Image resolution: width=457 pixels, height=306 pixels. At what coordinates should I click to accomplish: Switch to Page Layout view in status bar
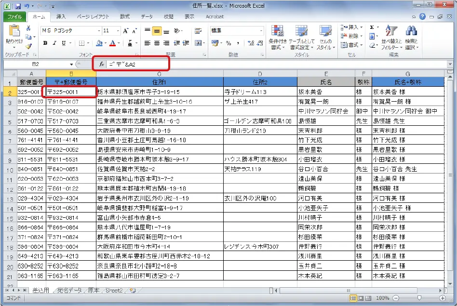click(361, 298)
